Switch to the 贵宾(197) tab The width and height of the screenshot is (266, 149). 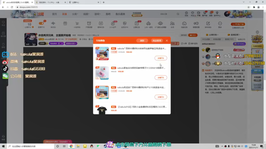pyautogui.click(x=229, y=39)
